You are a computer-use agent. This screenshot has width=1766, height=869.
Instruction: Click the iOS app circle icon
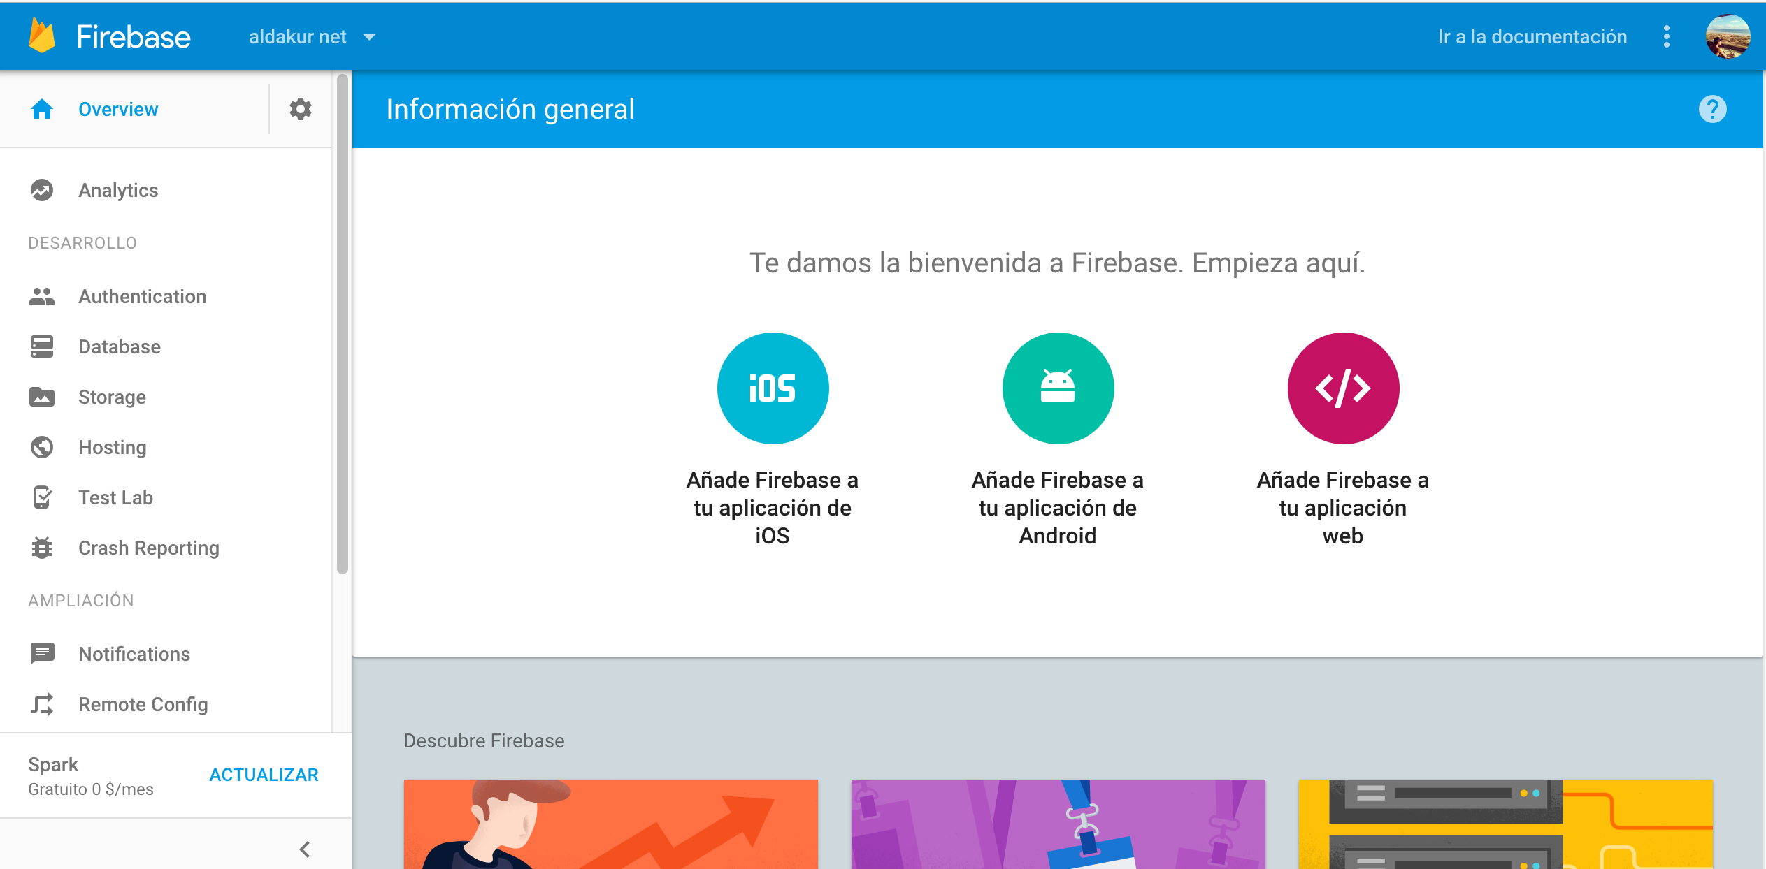pos(773,388)
